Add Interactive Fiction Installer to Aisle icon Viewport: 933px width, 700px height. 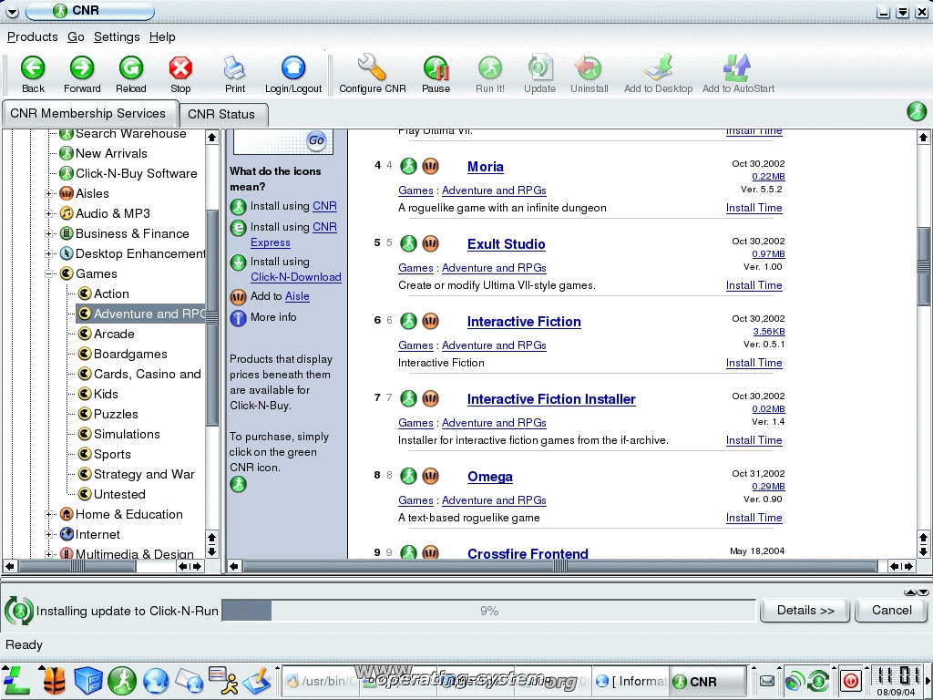[430, 398]
